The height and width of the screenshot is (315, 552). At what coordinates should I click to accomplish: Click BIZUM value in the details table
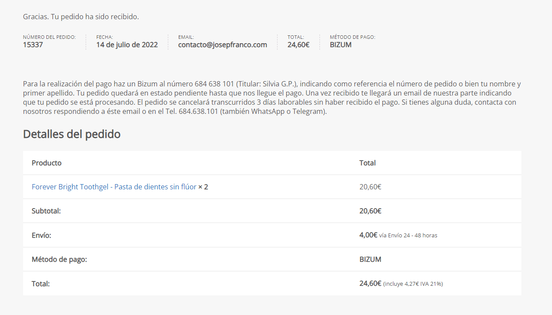click(x=371, y=259)
